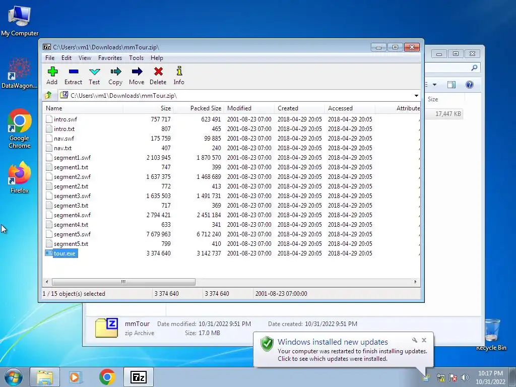Open My Computer desktop icon
This screenshot has width=516, height=387.
pos(20,20)
